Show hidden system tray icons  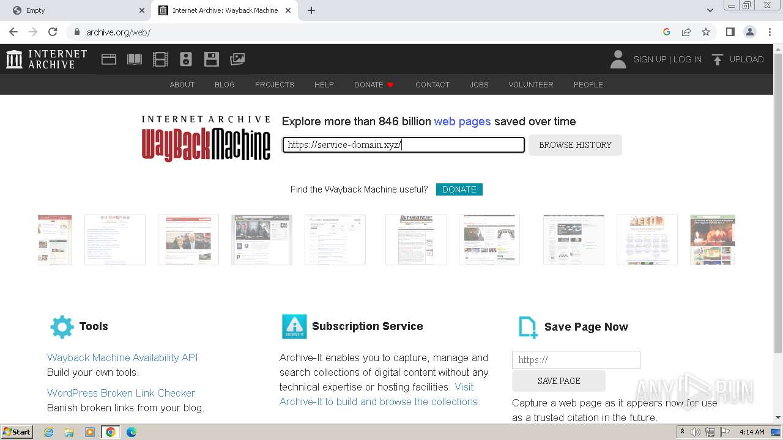click(682, 432)
